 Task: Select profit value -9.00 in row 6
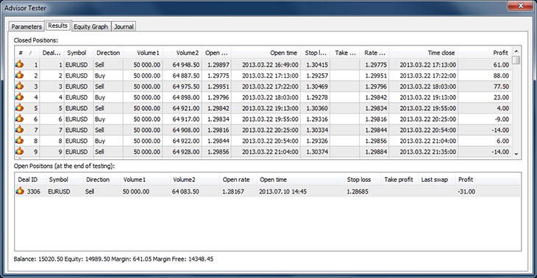(x=502, y=119)
